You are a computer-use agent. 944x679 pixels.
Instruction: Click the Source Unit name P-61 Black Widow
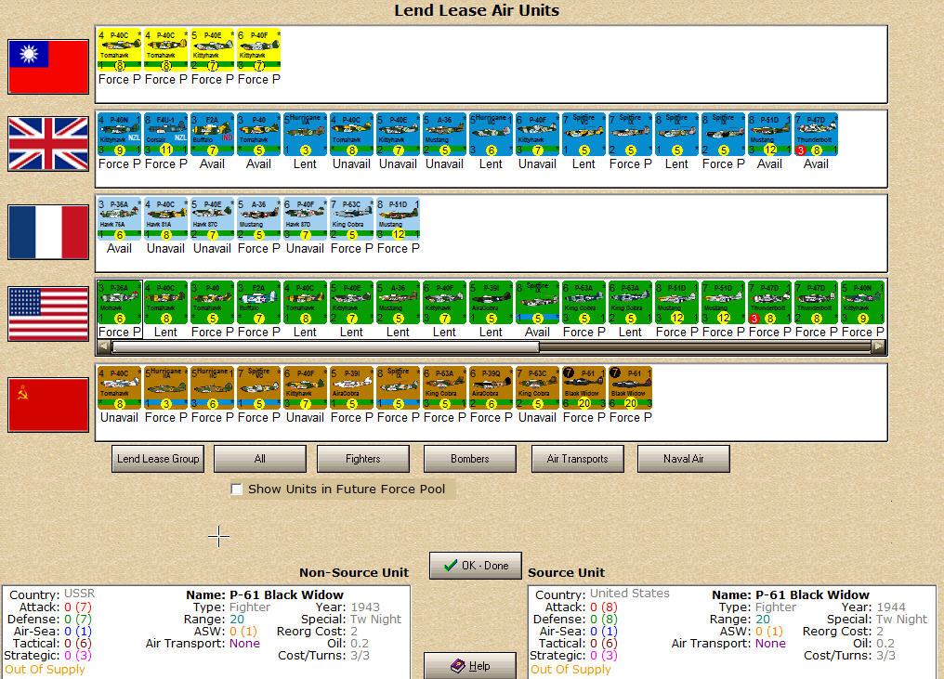coord(812,594)
